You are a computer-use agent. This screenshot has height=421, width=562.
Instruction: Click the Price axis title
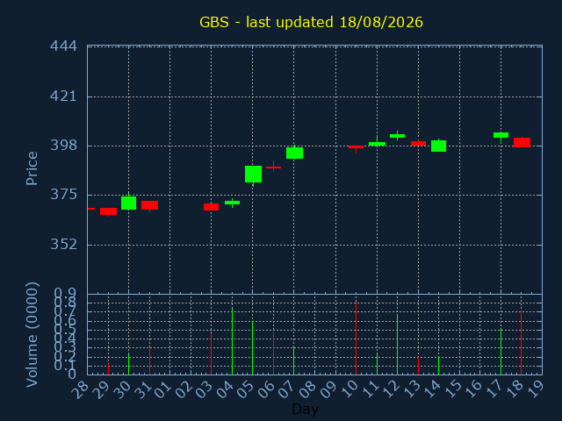click(32, 168)
